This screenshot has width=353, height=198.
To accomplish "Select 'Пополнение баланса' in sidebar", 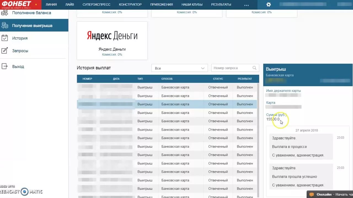I will tap(31, 13).
